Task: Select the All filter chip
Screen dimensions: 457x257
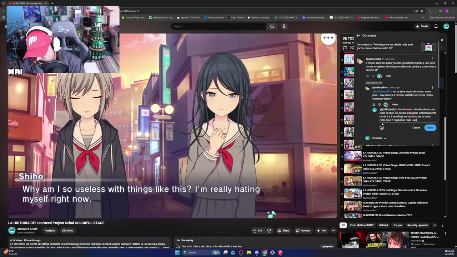Action: coord(343,225)
